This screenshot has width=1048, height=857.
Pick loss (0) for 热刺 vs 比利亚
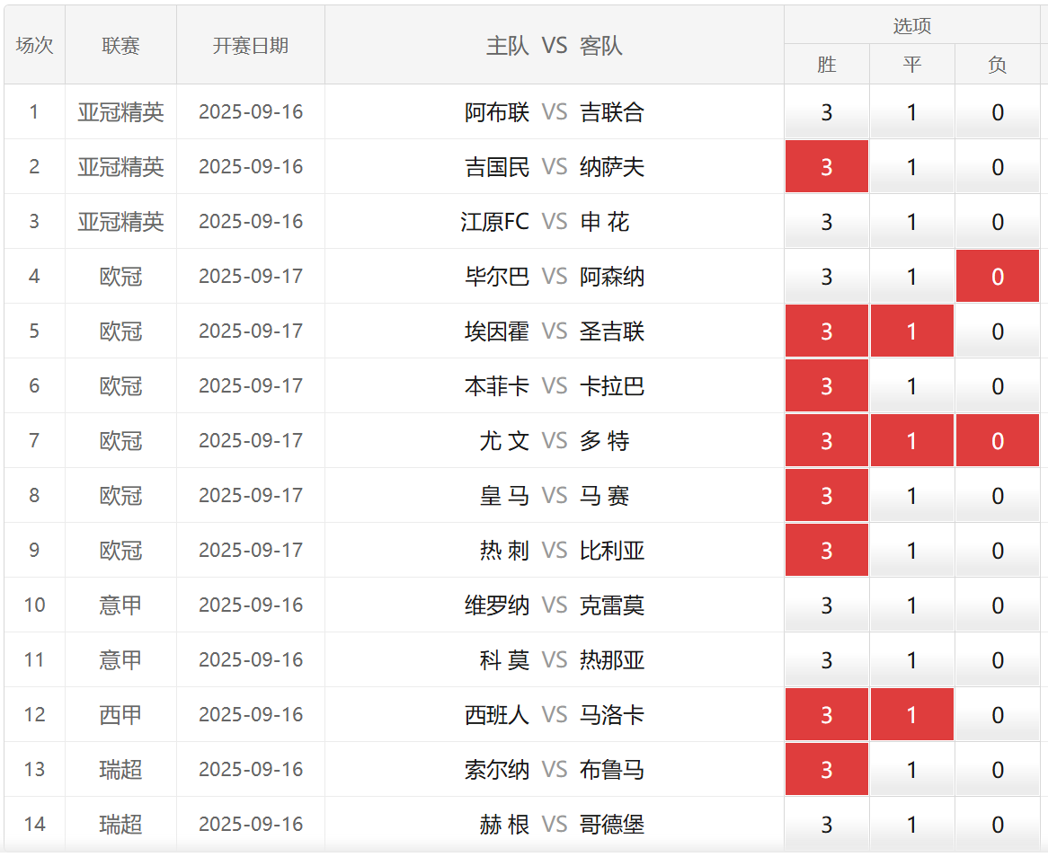pyautogui.click(x=998, y=551)
